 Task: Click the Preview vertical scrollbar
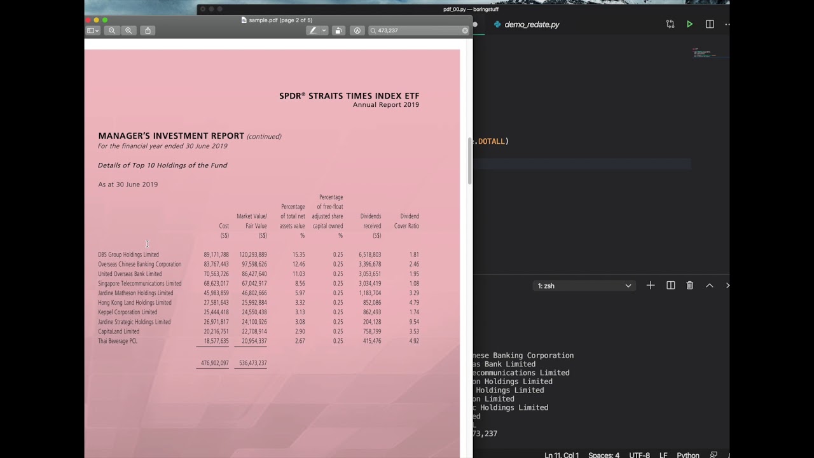pyautogui.click(x=470, y=161)
